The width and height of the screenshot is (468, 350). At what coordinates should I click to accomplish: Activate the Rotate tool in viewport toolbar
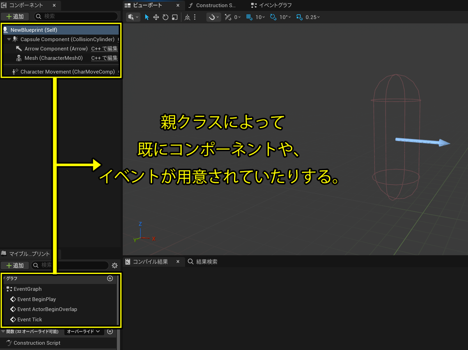(x=165, y=17)
